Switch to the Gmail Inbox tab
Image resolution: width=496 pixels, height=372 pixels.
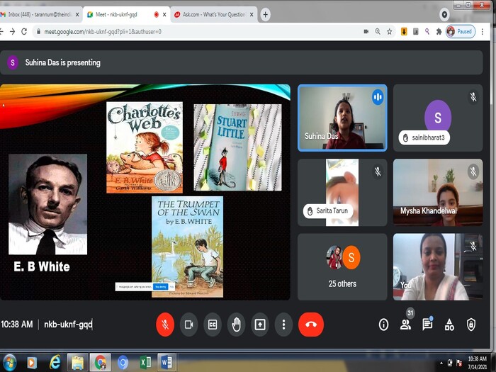click(40, 15)
